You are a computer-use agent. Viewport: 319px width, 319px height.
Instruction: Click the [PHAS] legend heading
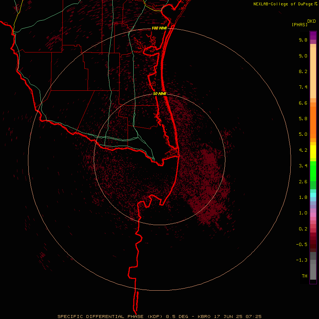click(300, 25)
